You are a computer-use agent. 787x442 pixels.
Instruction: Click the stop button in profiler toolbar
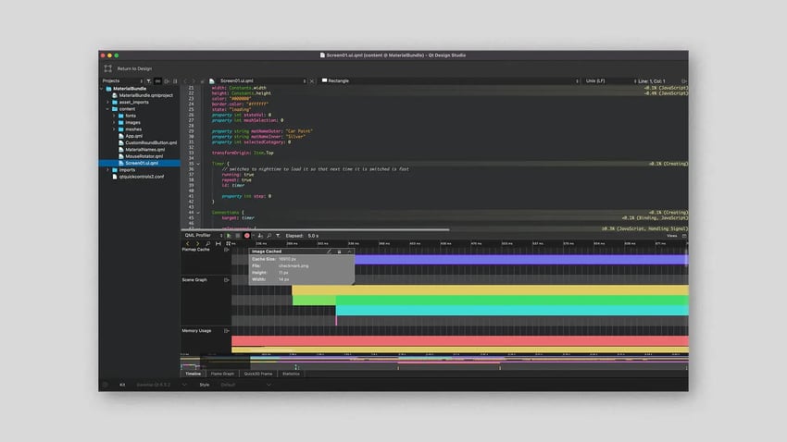(238, 236)
